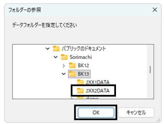Close the フォルダーの参照 dialog
Viewport: 165px width, 124px height.
(155, 10)
